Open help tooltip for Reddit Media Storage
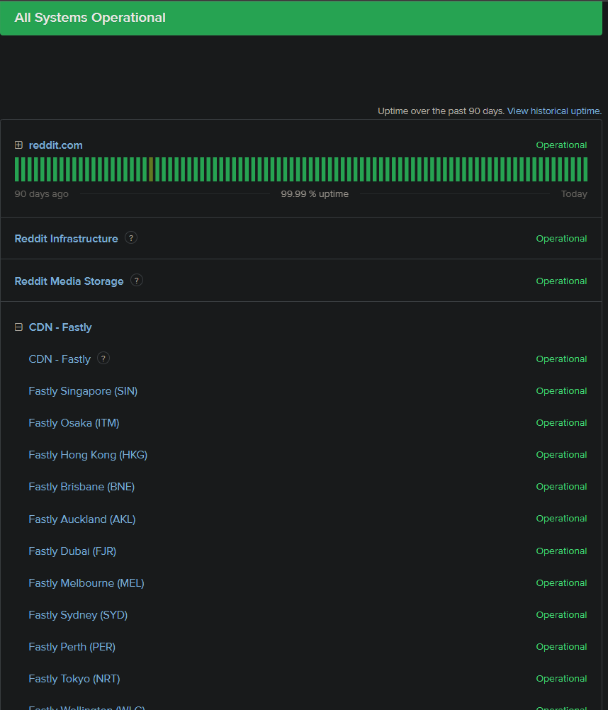 (137, 281)
